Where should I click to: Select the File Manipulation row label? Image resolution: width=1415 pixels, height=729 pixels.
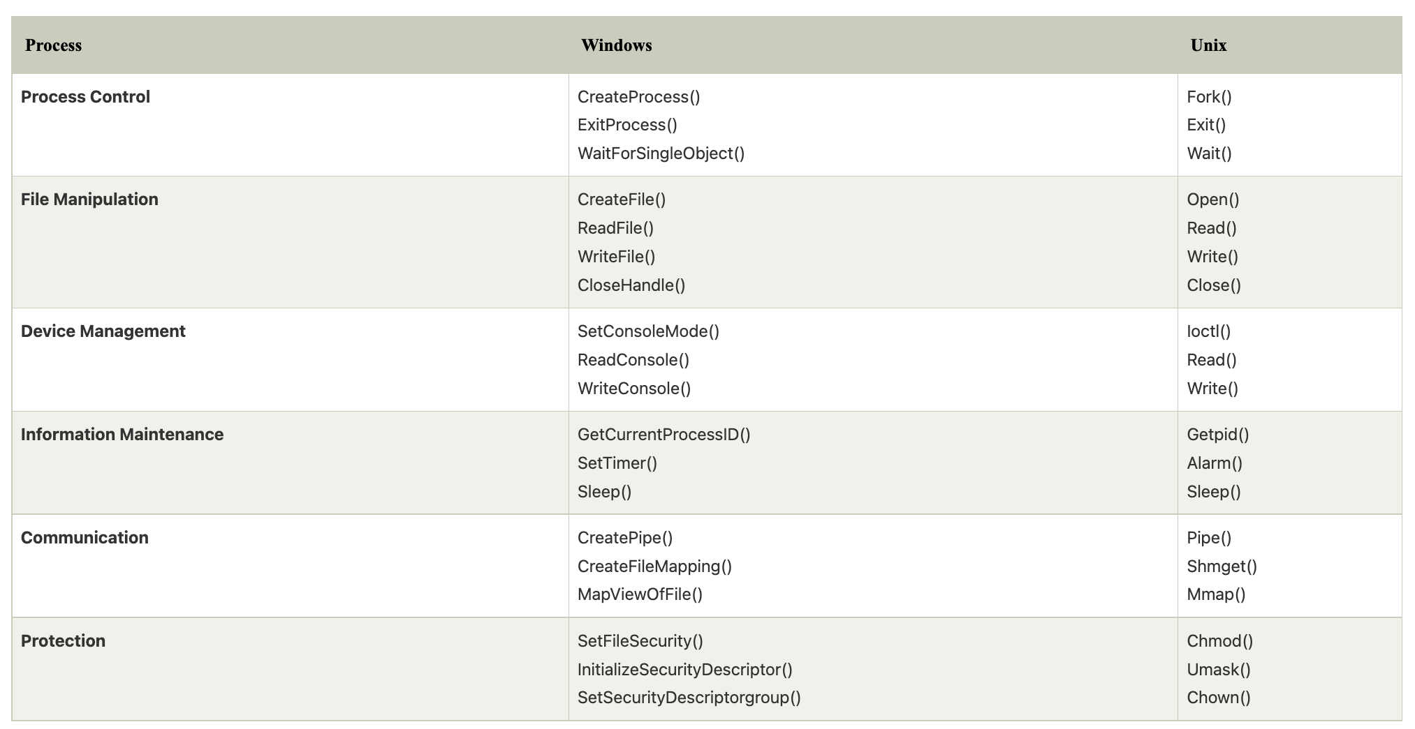[x=89, y=200]
